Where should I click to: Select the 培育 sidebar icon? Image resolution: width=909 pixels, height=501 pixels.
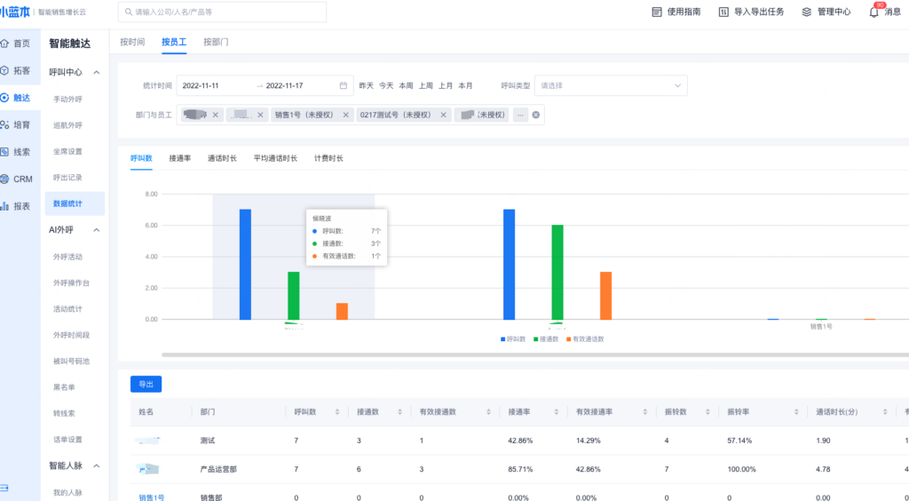coord(5,125)
